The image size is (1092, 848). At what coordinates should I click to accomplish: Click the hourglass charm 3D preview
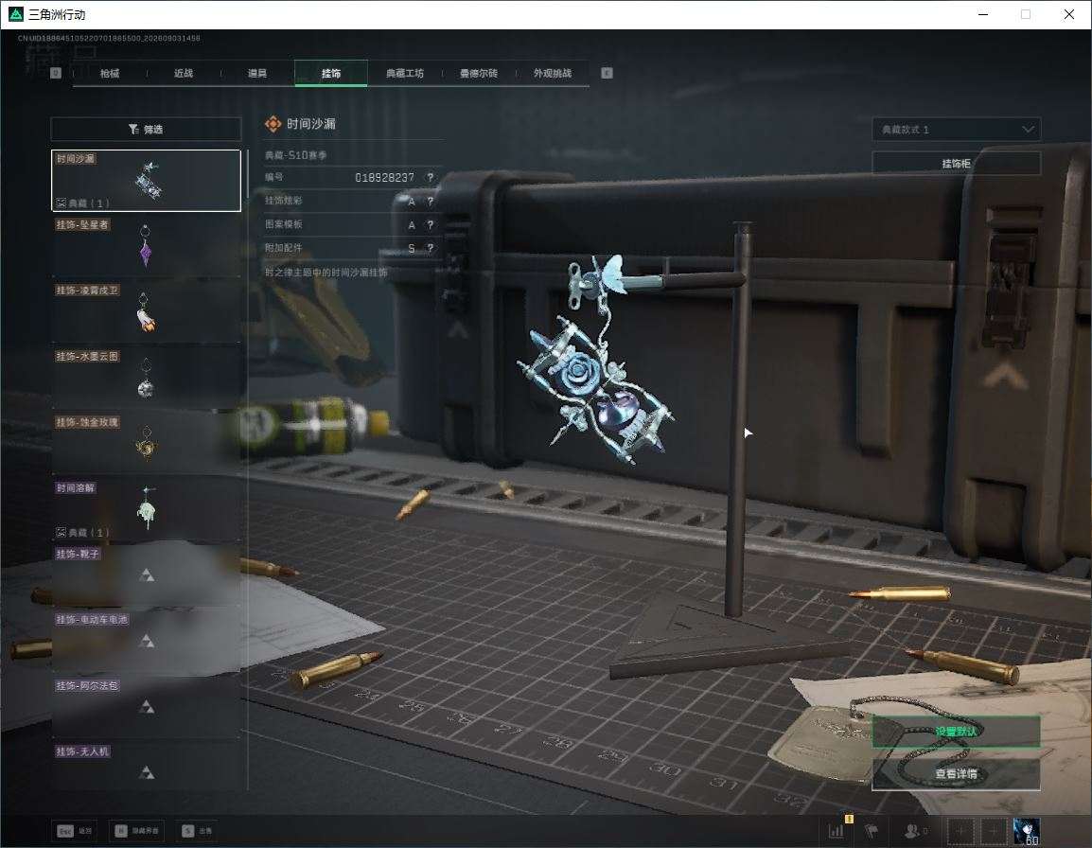point(597,362)
